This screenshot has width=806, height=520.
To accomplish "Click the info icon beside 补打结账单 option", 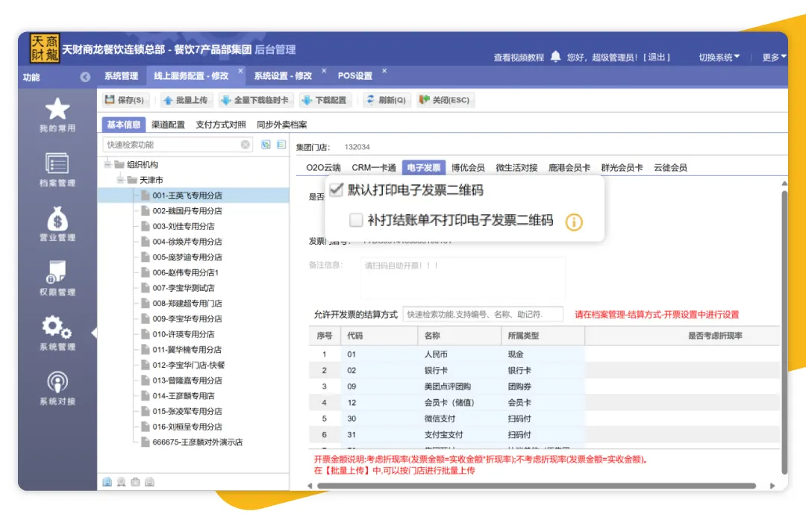I will click(x=574, y=222).
